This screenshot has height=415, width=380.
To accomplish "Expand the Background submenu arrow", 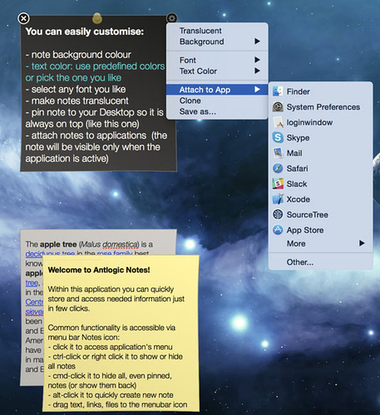I will tap(257, 41).
